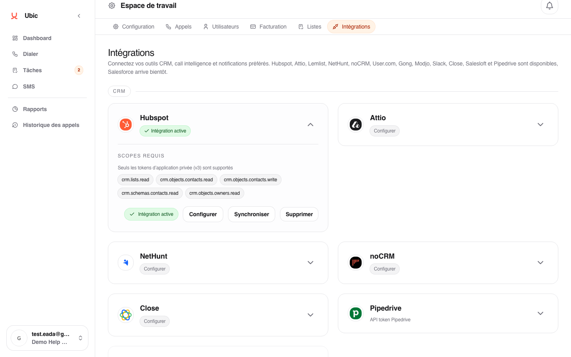
Task: Click Configurer under NetHunt
Action: coord(155,269)
